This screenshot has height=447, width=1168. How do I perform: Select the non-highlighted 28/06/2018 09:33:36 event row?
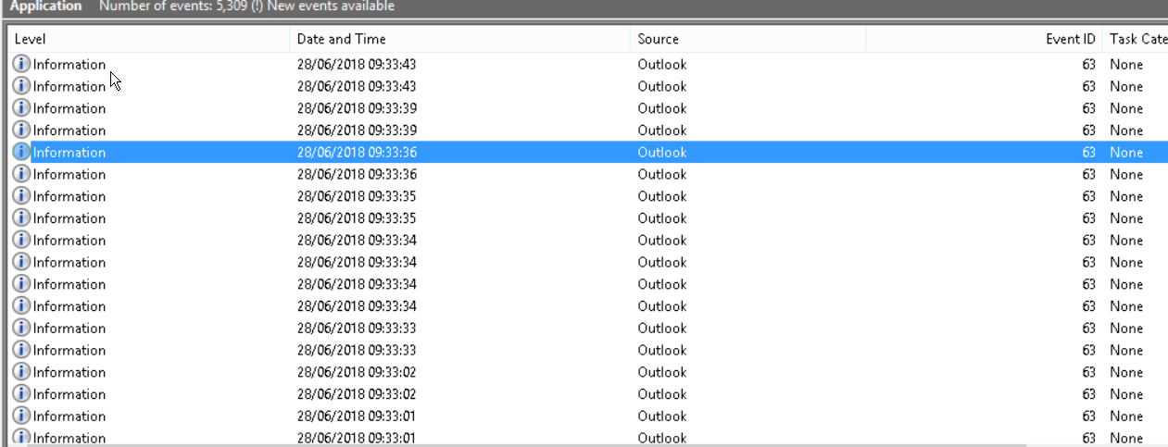[589, 174]
